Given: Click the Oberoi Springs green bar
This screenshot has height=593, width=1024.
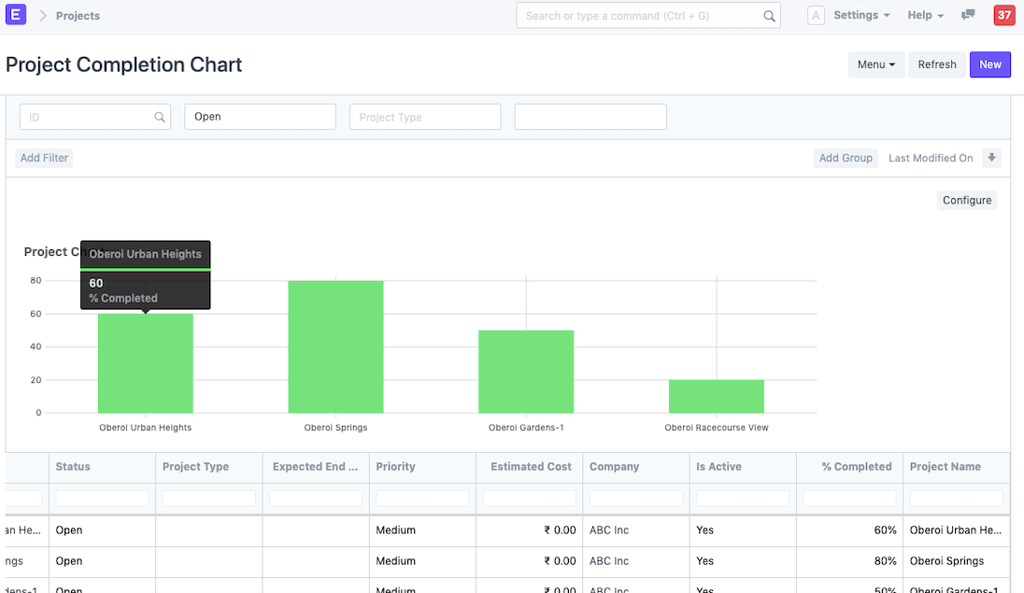Looking at the screenshot, I should (x=335, y=346).
